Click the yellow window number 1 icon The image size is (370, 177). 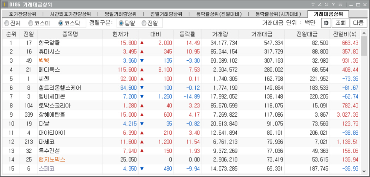pyautogui.click(x=4, y=4)
